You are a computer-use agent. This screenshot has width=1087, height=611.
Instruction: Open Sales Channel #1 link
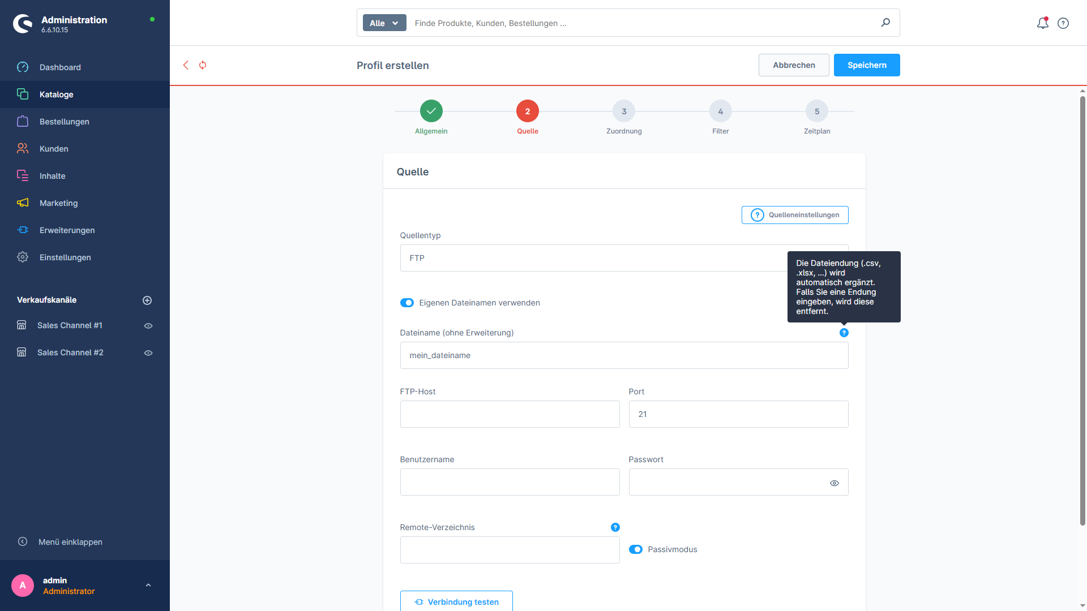(x=70, y=325)
